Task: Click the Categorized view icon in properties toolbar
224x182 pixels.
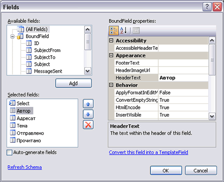Action: coord(113,31)
